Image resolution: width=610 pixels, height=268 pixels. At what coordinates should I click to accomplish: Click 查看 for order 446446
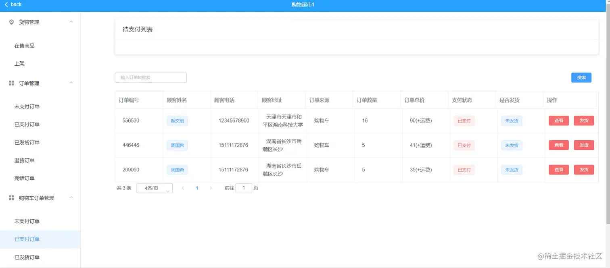point(559,145)
